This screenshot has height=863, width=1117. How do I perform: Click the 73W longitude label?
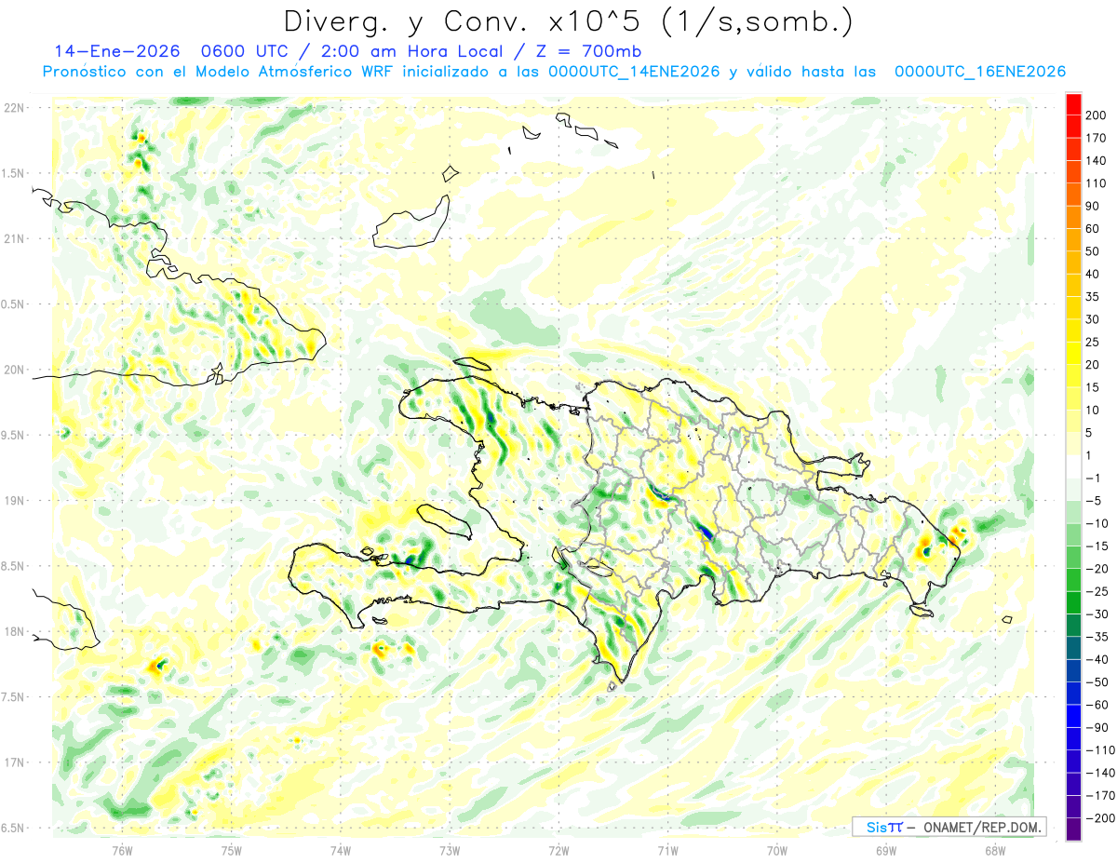[x=450, y=850]
